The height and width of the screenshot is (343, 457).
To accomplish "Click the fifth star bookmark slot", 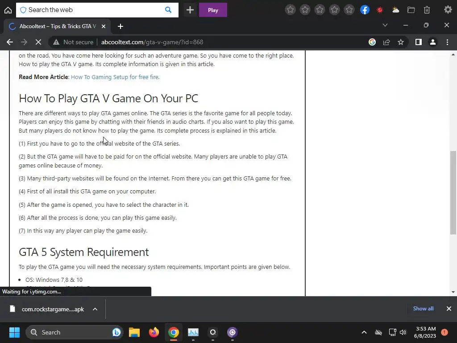I will [x=349, y=10].
